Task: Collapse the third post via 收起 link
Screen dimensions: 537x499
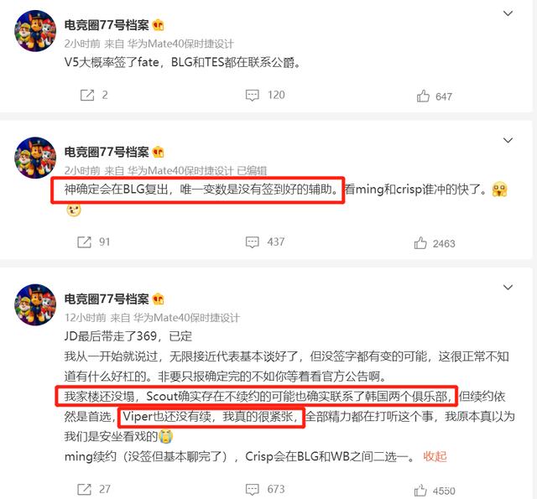Action: point(435,456)
